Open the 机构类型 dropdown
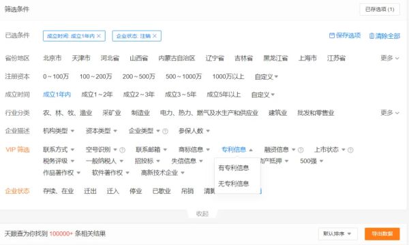 pyautogui.click(x=59, y=131)
